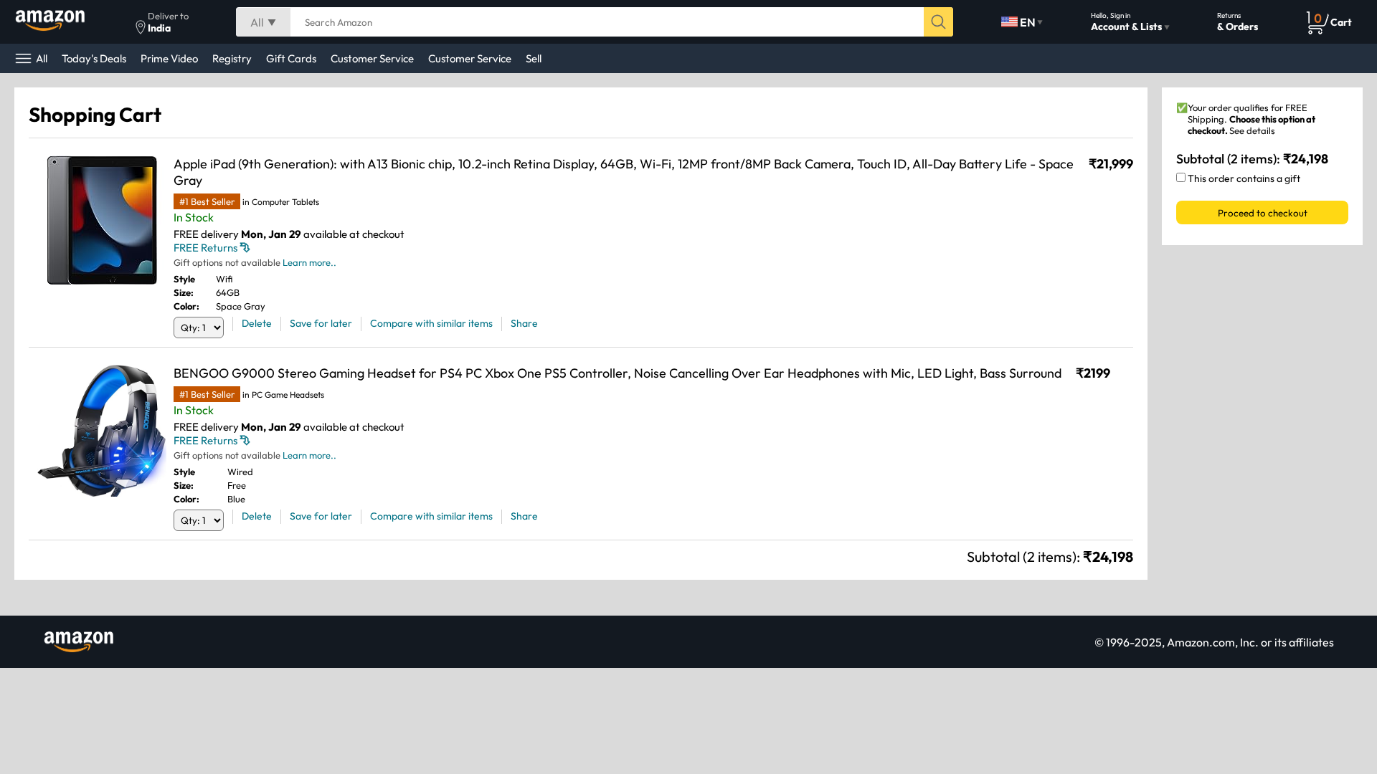The image size is (1377, 774).
Task: Open Sell nav item
Action: point(534,59)
